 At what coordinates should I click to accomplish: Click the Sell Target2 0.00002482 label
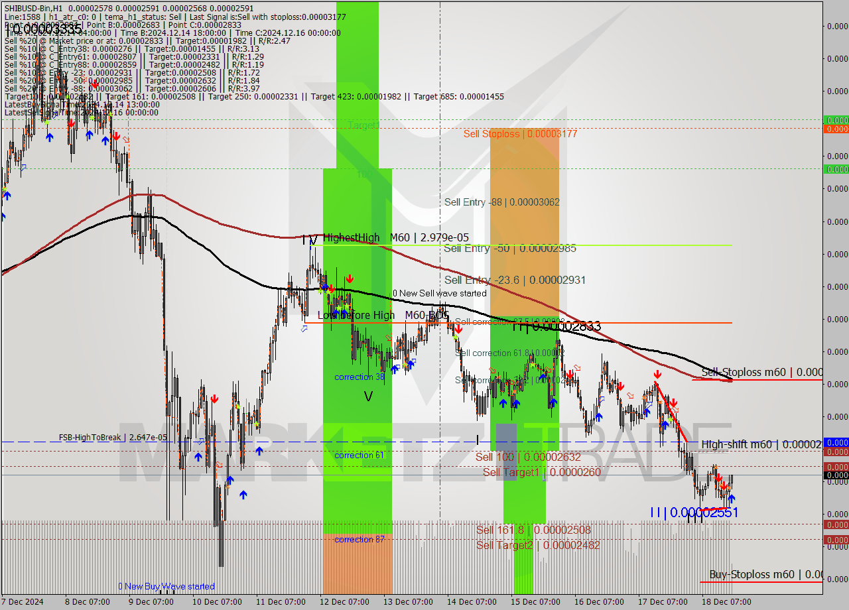click(538, 545)
